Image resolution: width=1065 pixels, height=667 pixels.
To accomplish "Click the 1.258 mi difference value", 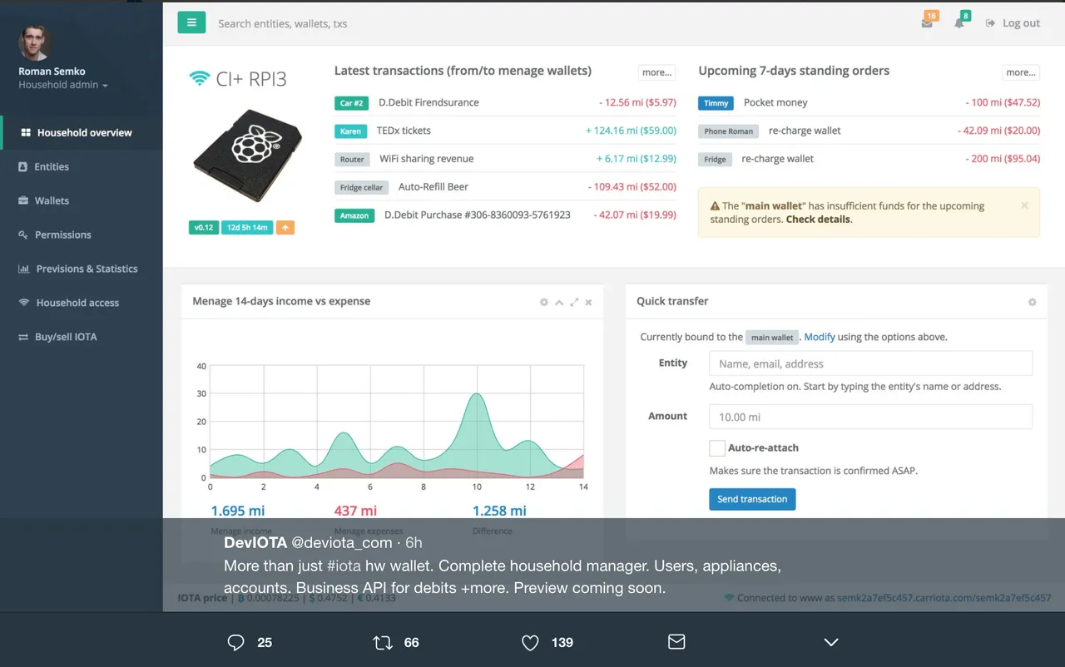I will click(x=499, y=511).
